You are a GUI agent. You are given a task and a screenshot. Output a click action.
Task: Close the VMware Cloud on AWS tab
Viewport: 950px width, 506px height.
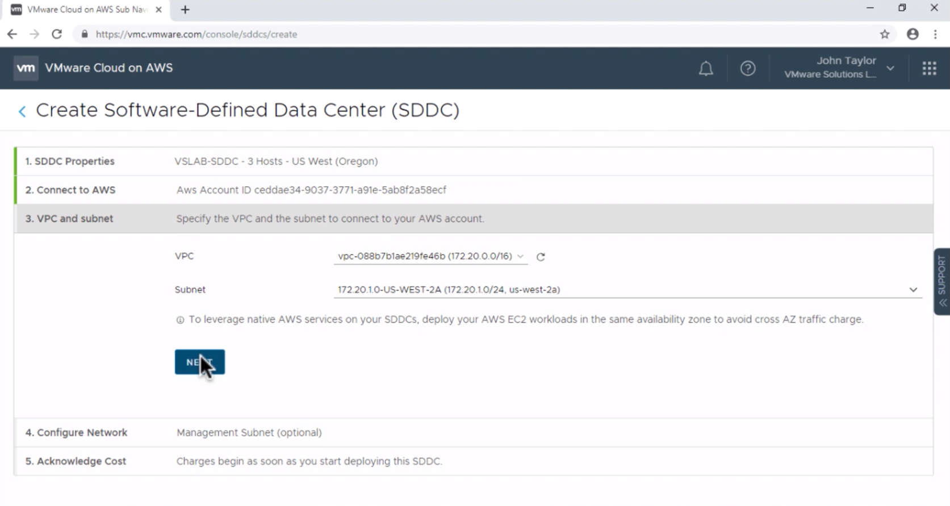(x=158, y=10)
